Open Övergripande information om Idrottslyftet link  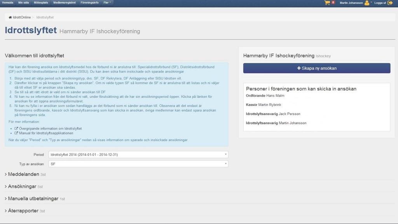[x=50, y=128]
